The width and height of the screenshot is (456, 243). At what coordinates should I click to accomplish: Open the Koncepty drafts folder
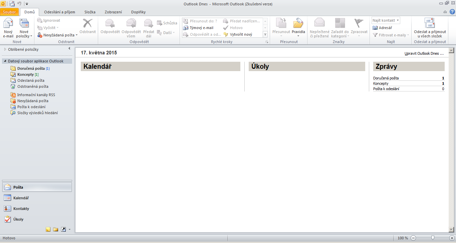pos(24,74)
